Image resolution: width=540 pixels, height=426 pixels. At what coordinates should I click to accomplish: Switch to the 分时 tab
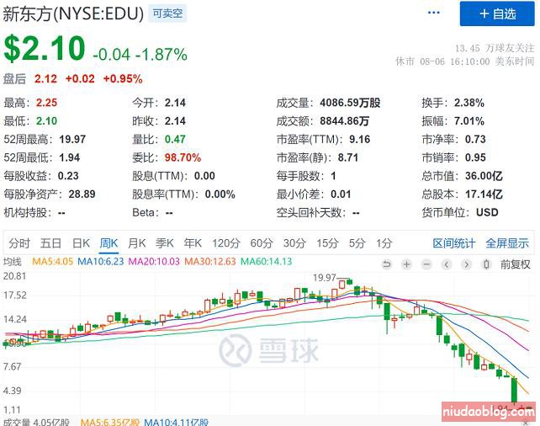click(x=19, y=243)
